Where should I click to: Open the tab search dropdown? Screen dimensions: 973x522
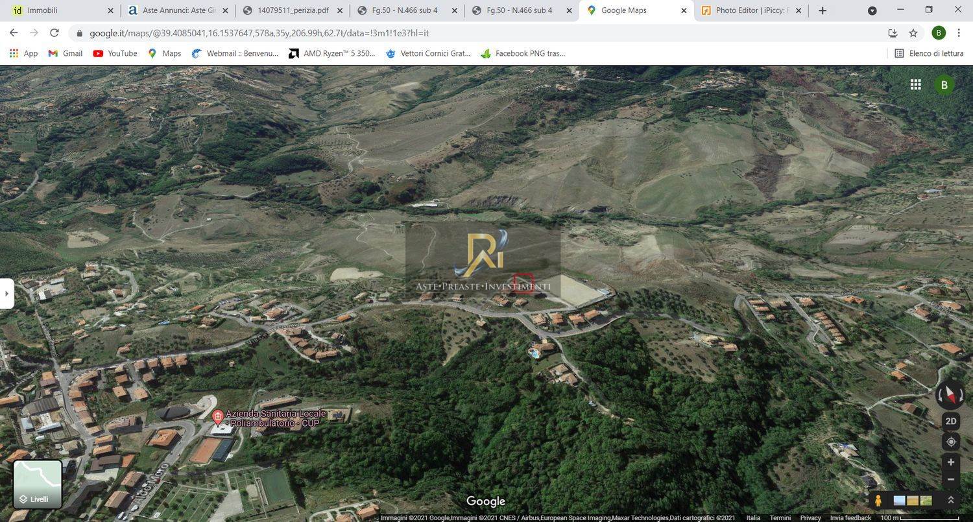(872, 10)
